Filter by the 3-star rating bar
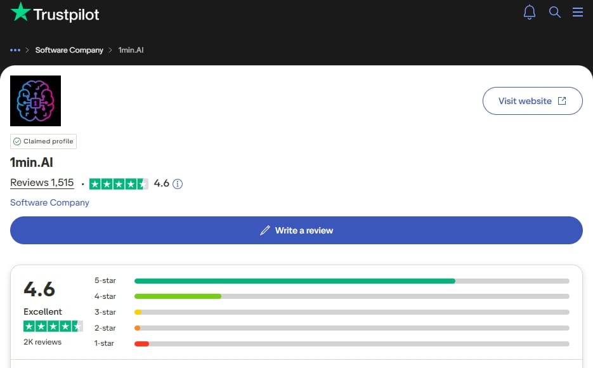The width and height of the screenshot is (593, 368). pyautogui.click(x=352, y=312)
